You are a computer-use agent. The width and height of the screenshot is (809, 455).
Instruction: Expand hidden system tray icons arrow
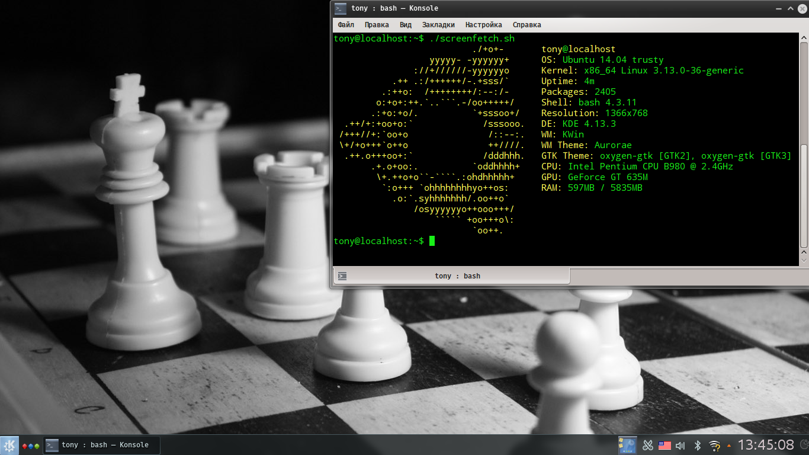[x=729, y=445]
